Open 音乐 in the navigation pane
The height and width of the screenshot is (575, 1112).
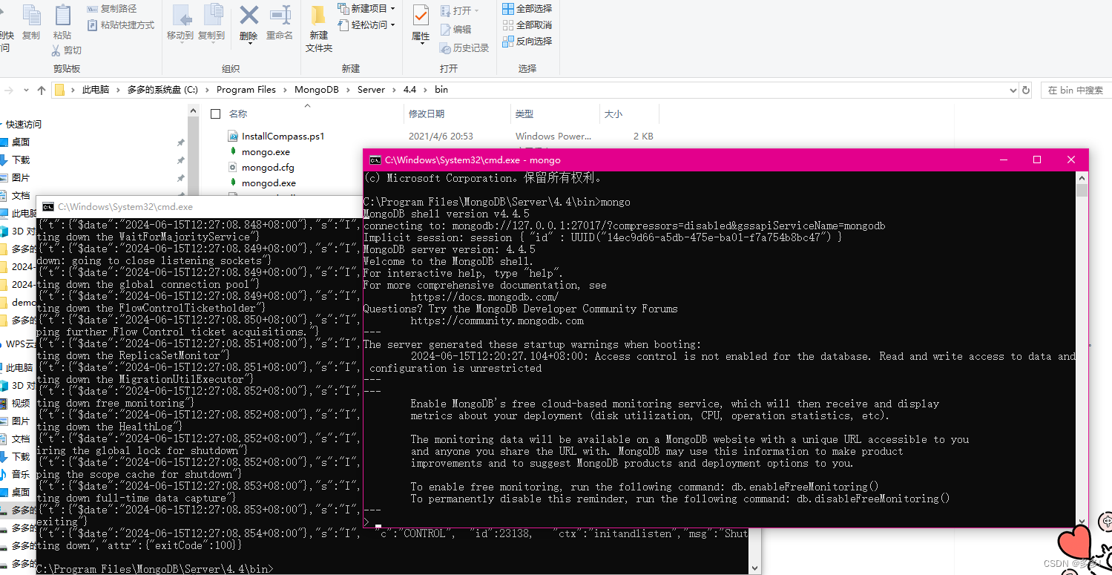tap(21, 474)
